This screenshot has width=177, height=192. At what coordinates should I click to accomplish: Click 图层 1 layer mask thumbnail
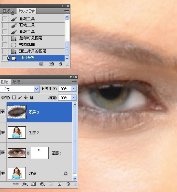[40, 153]
